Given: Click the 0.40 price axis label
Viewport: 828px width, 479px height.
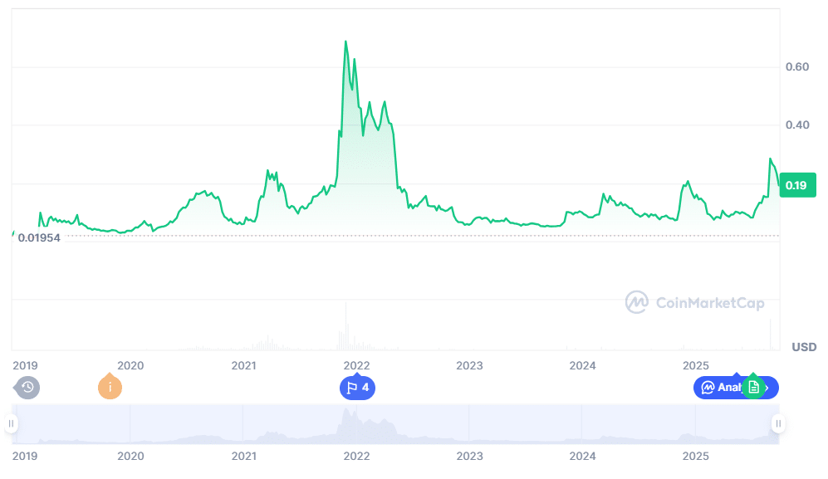Looking at the screenshot, I should pyautogui.click(x=796, y=125).
